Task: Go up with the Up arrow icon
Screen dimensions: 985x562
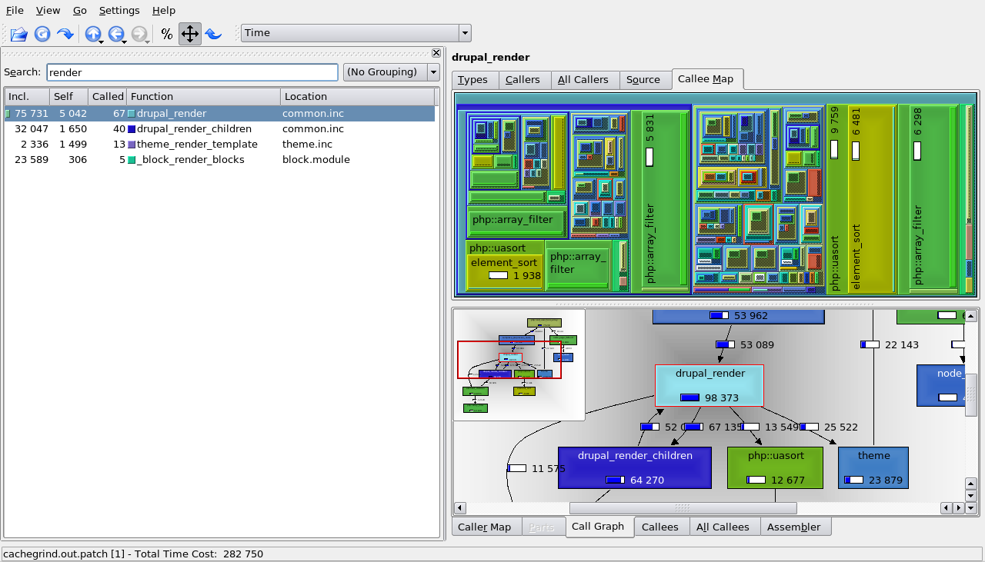Action: tap(93, 34)
